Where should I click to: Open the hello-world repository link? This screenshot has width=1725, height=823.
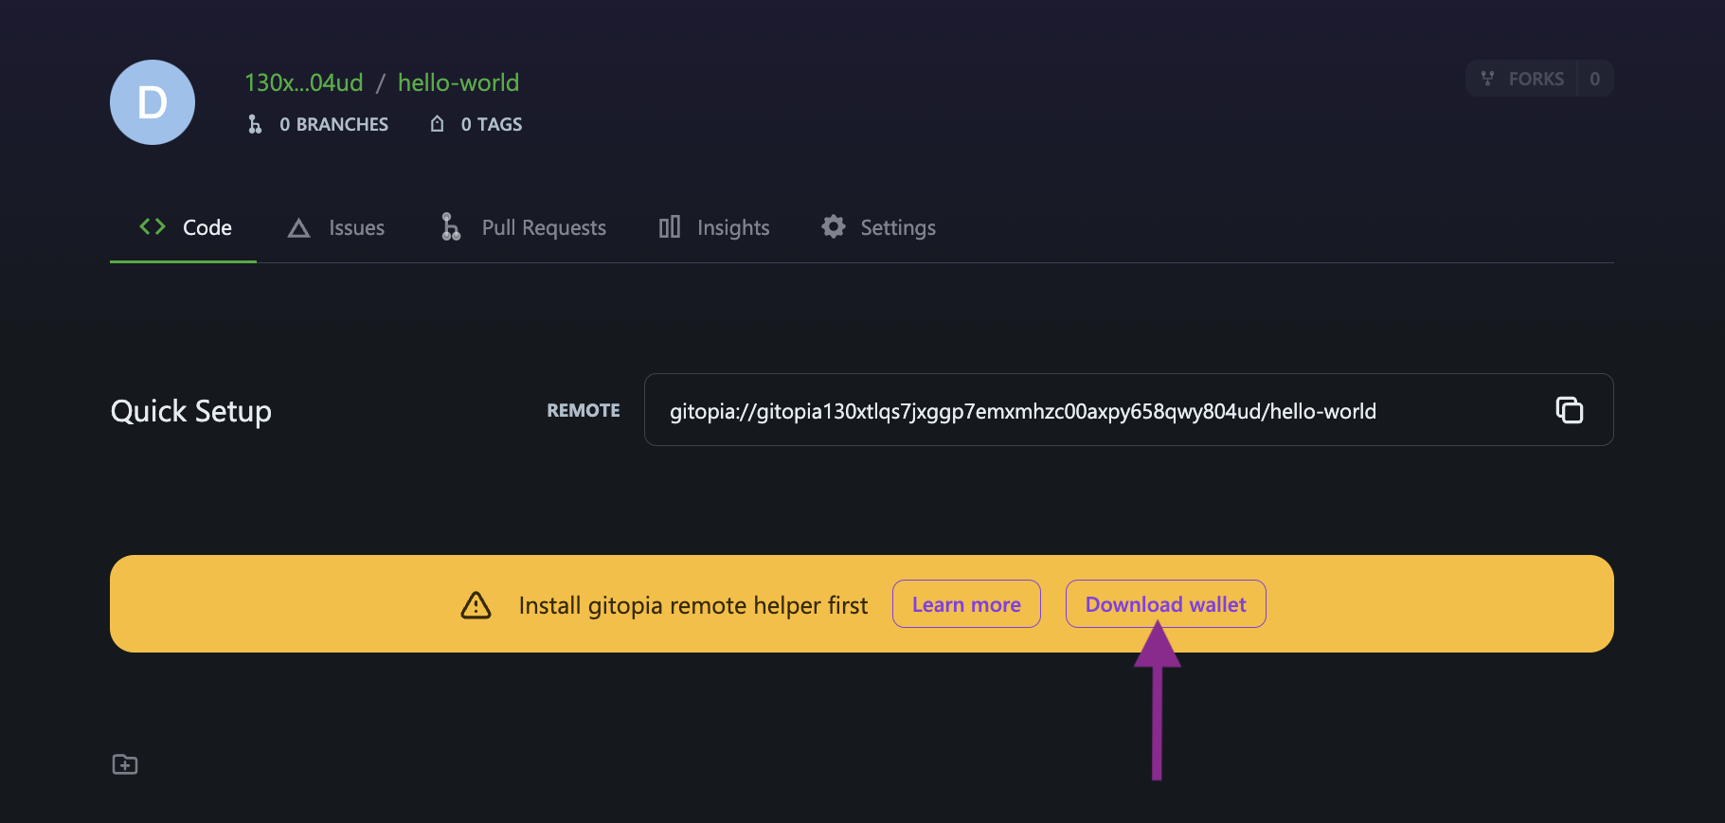tap(458, 82)
